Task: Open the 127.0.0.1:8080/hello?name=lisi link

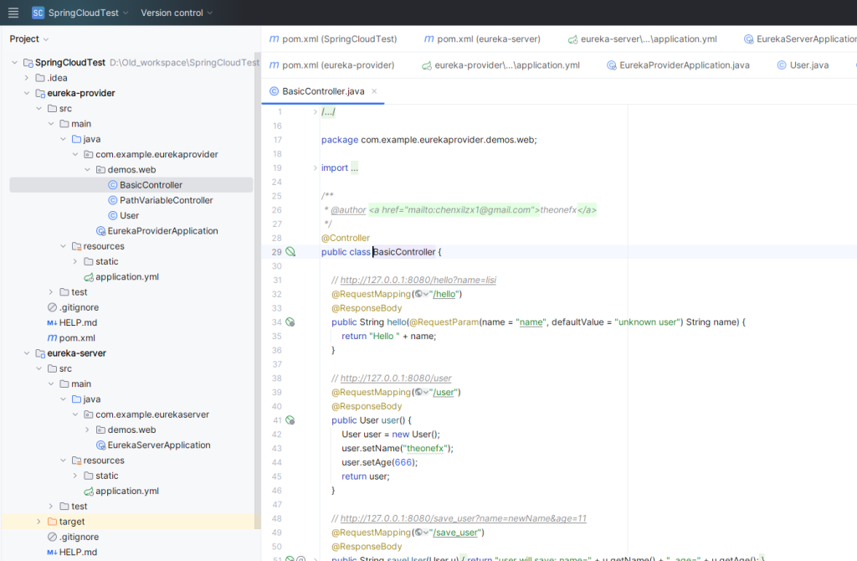Action: 418,280
